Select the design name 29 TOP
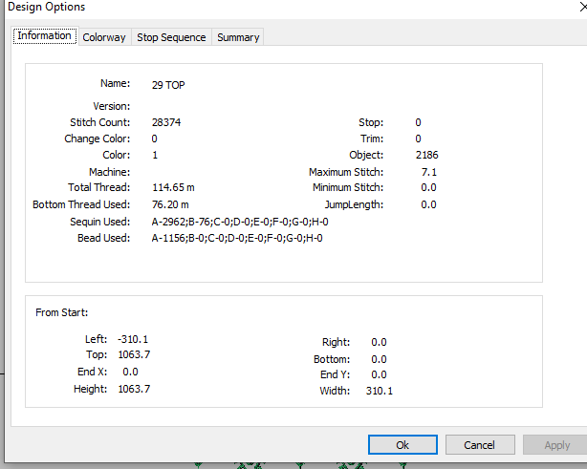This screenshot has width=587, height=469. coord(168,85)
